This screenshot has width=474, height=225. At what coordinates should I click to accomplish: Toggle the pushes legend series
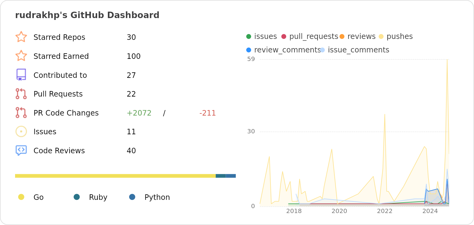pyautogui.click(x=396, y=36)
